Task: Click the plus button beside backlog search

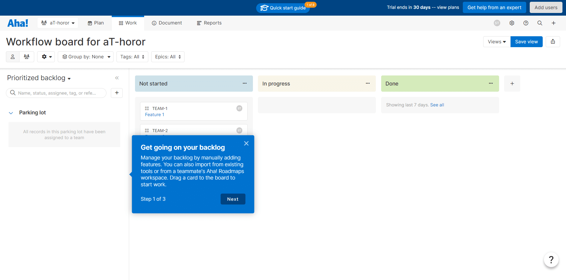Action: click(117, 93)
